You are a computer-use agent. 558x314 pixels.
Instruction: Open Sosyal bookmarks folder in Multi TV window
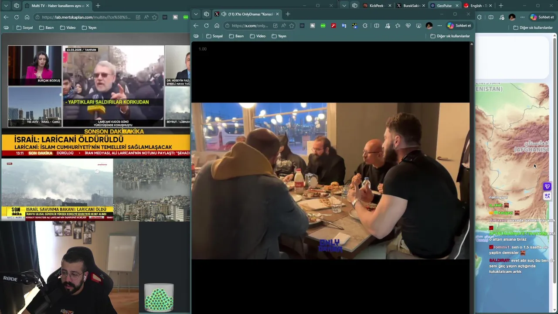24,27
